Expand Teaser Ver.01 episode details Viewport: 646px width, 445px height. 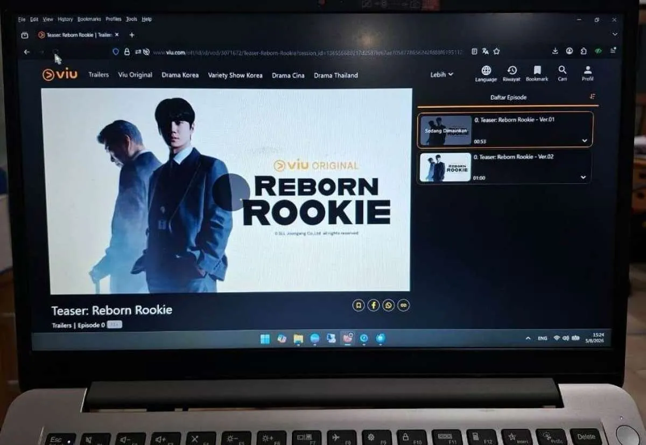pyautogui.click(x=585, y=141)
